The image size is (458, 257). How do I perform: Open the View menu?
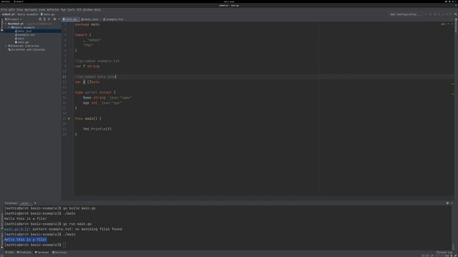click(19, 9)
